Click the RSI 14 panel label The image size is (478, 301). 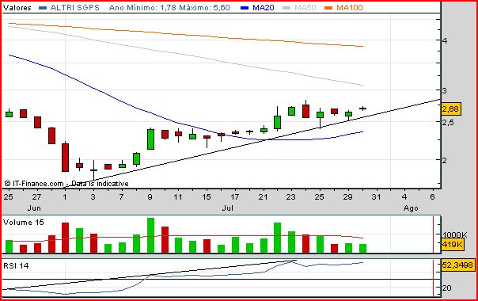pos(16,265)
